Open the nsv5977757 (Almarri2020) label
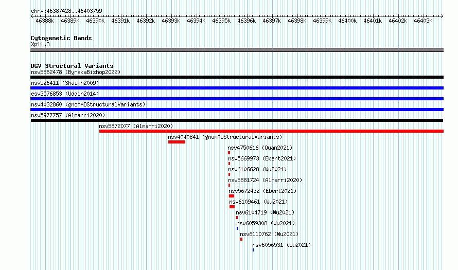 [x=68, y=115]
